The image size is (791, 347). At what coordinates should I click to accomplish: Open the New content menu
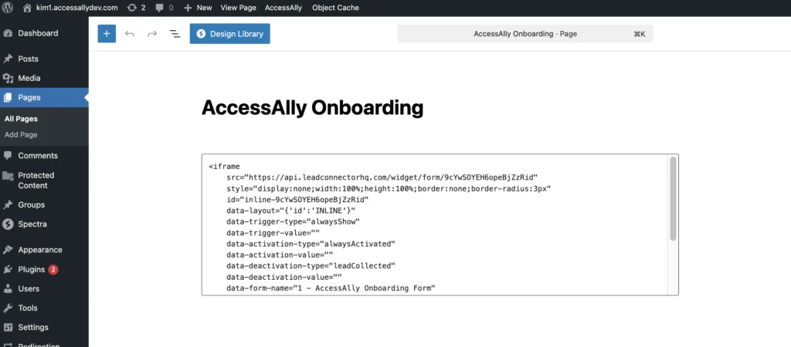pyautogui.click(x=198, y=7)
